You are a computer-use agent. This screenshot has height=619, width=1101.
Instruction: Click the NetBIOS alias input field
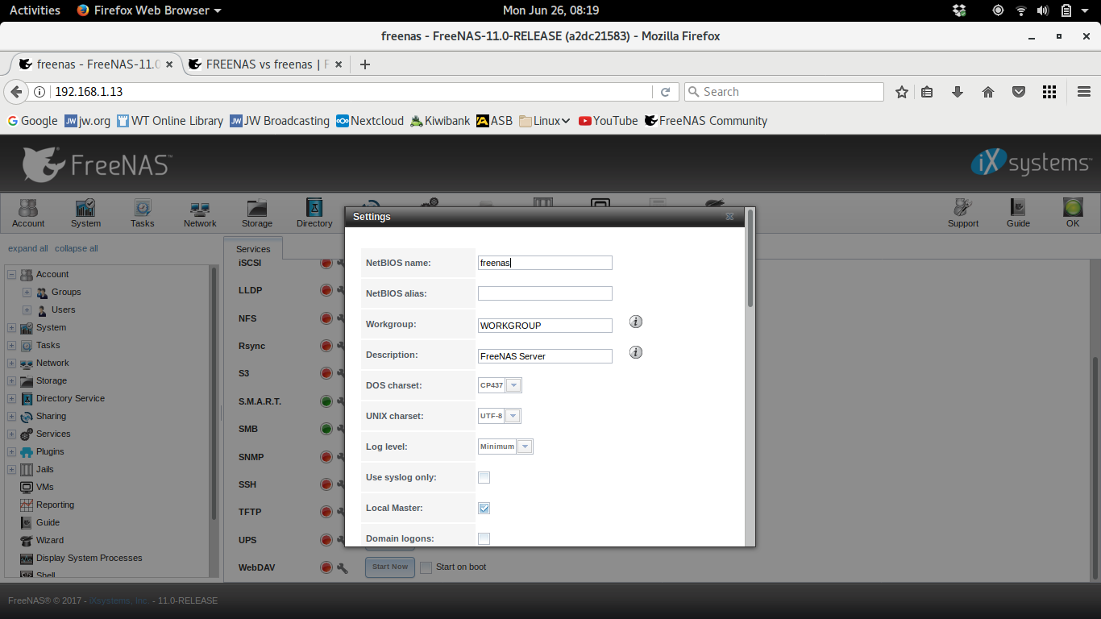coord(545,293)
